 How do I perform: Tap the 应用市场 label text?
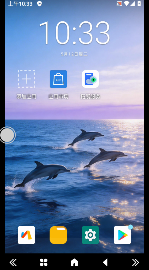[58, 97]
